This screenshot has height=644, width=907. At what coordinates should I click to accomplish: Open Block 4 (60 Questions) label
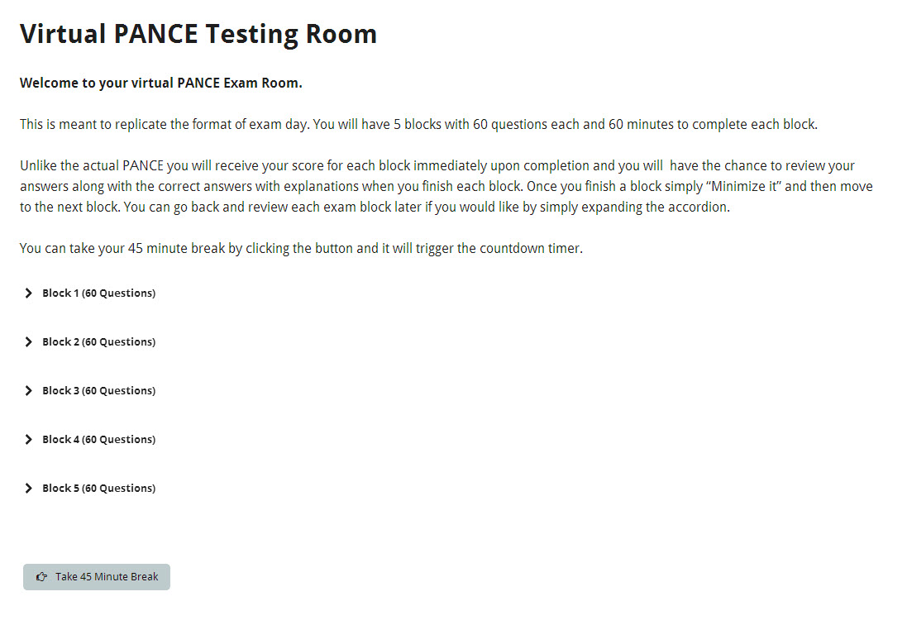tap(99, 440)
